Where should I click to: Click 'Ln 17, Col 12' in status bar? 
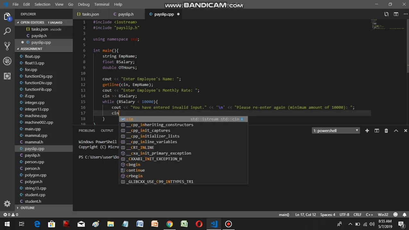point(305,215)
